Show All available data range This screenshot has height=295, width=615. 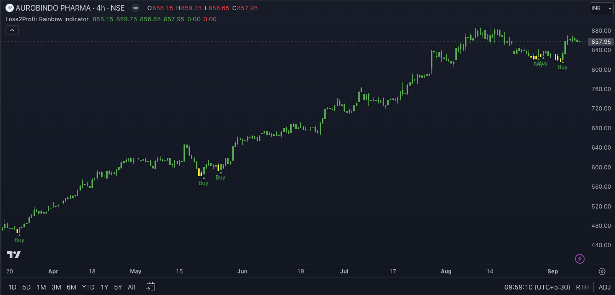coord(131,287)
